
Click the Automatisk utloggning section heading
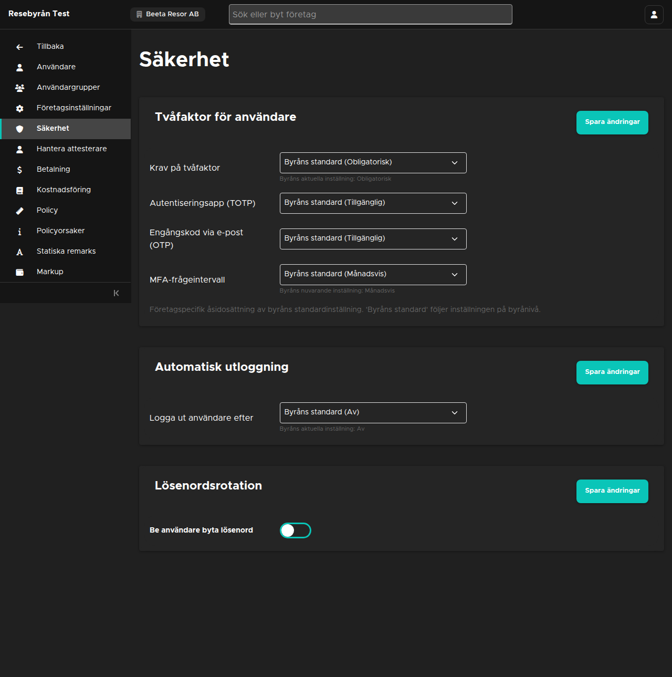point(222,367)
